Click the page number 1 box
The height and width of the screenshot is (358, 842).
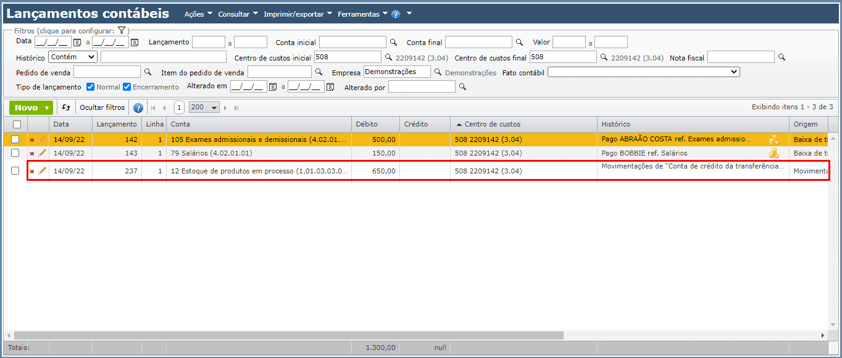pyautogui.click(x=179, y=107)
